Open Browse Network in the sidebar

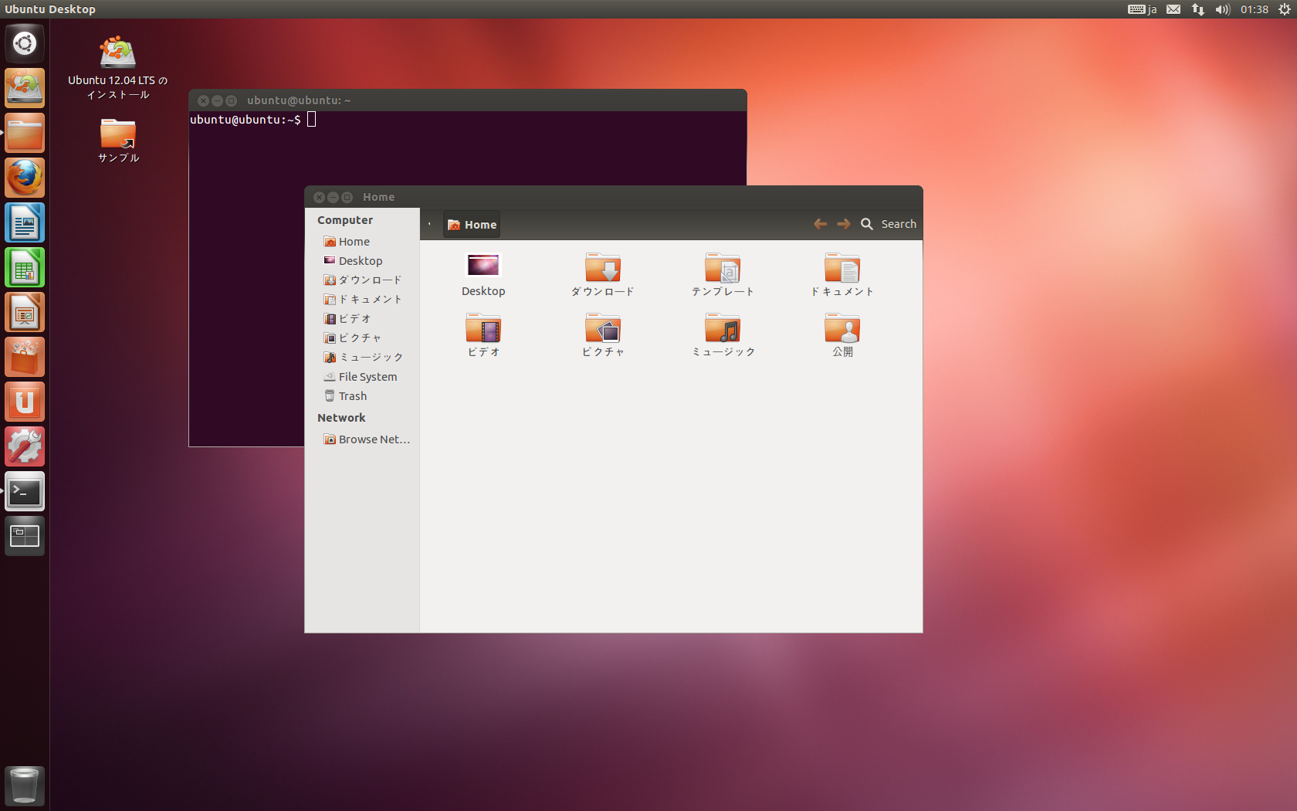pos(362,439)
